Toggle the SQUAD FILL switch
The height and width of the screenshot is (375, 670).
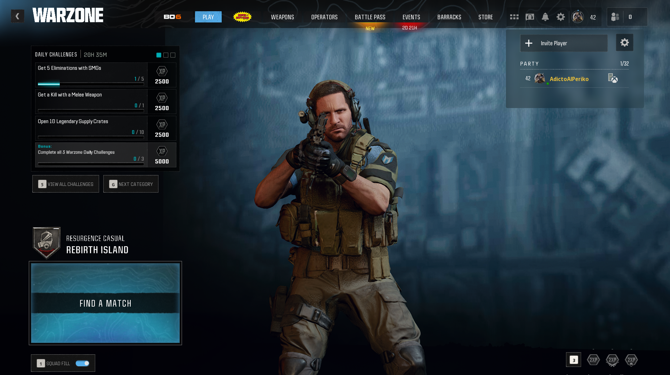pos(83,363)
